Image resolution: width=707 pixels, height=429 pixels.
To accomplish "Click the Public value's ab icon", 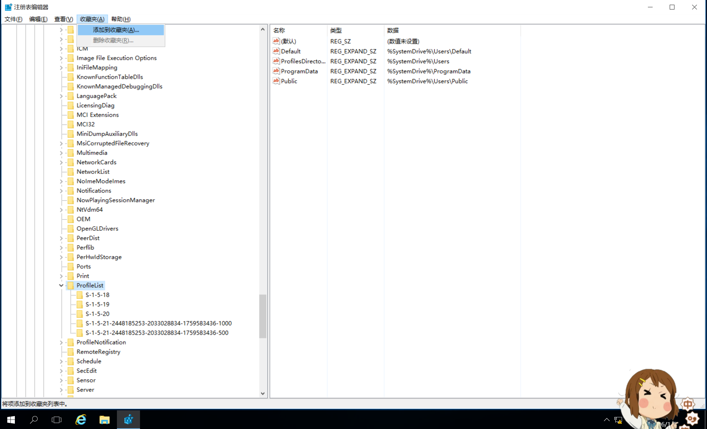I will pyautogui.click(x=276, y=81).
